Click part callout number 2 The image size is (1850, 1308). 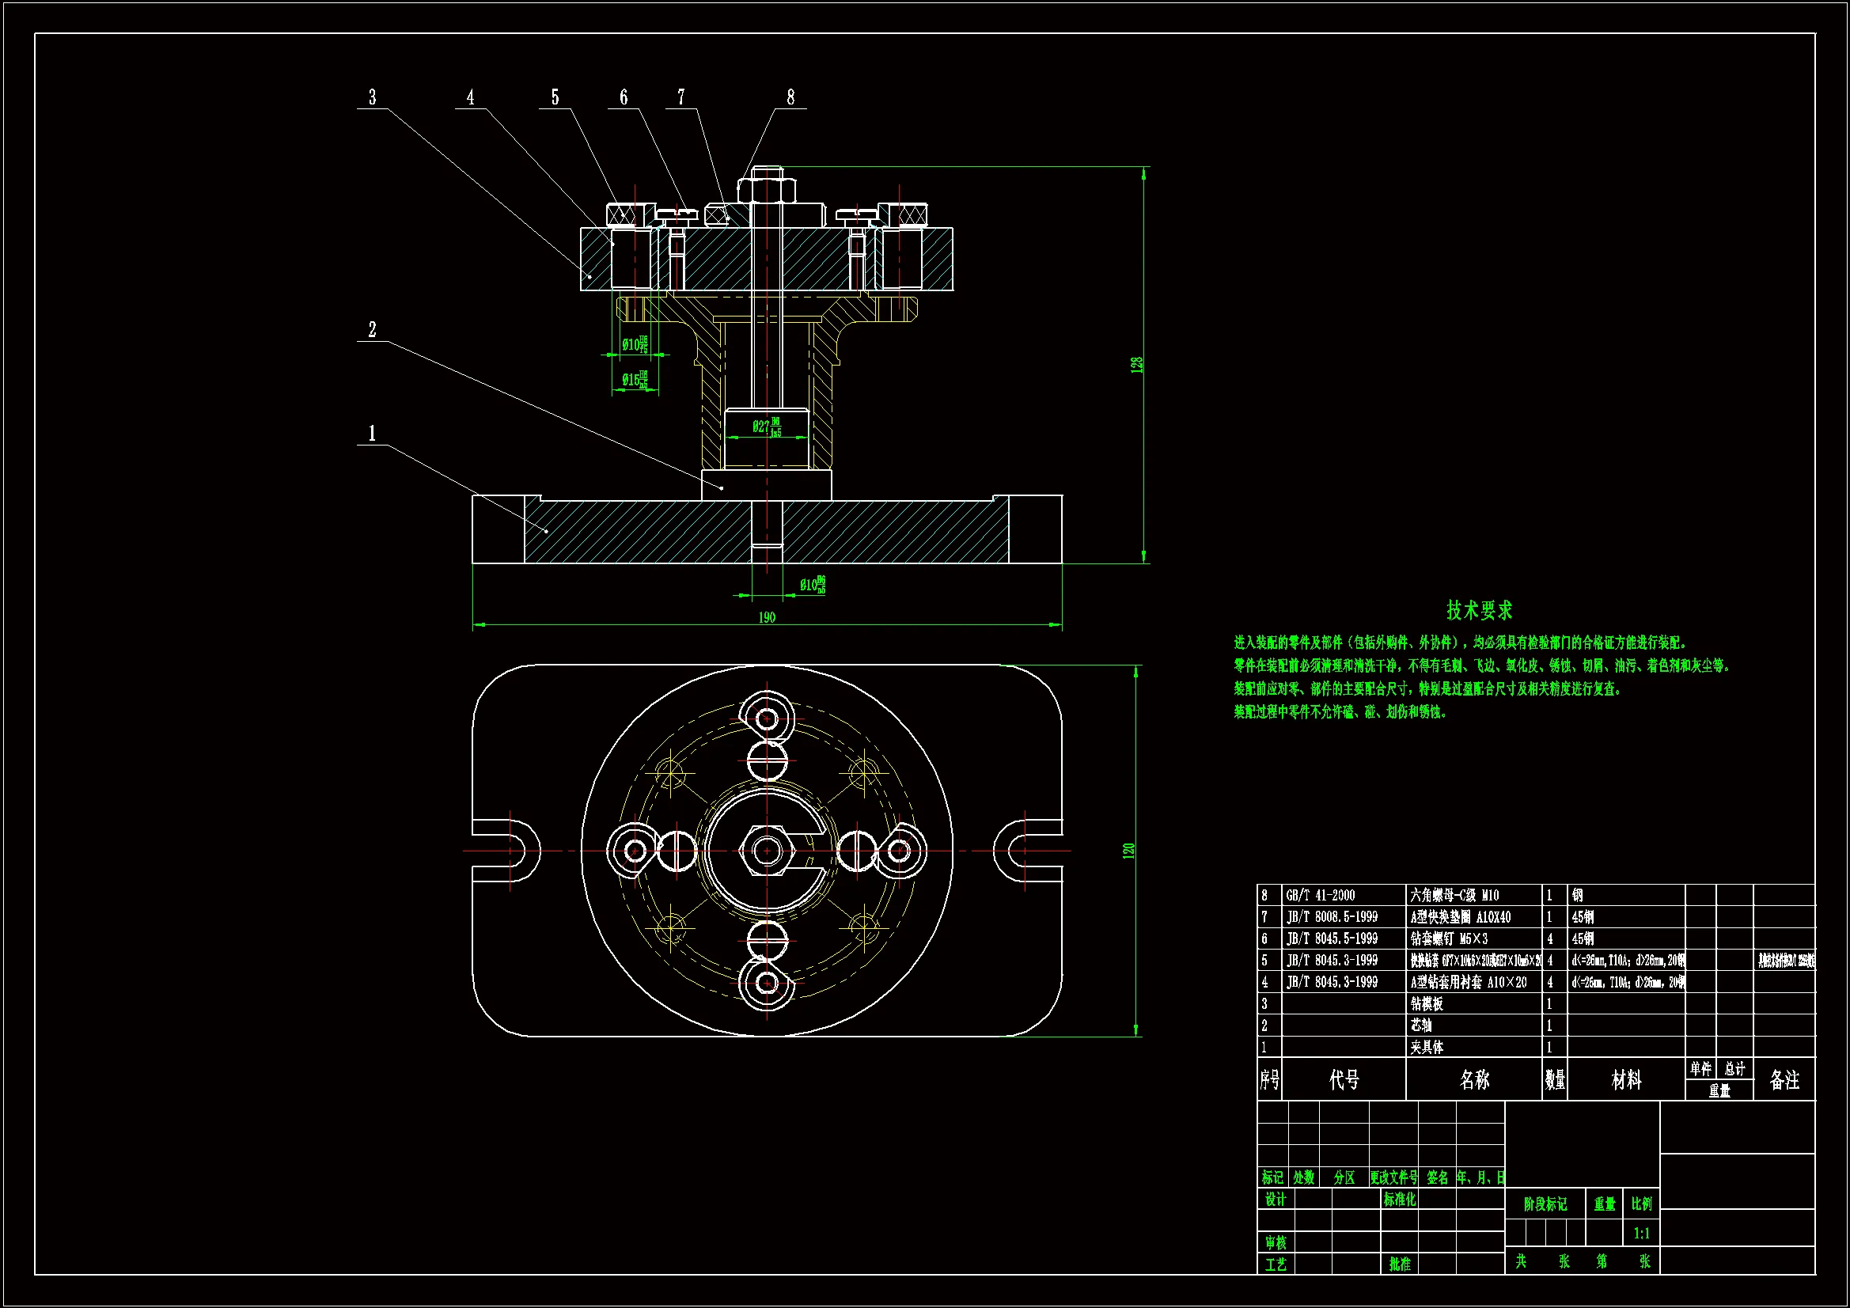pos(372,330)
